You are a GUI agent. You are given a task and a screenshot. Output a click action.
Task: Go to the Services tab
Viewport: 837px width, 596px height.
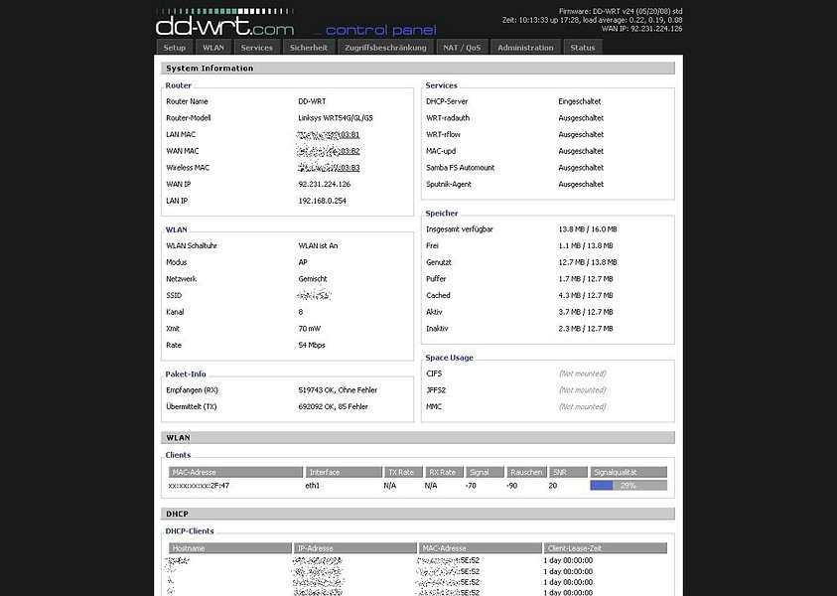pyautogui.click(x=256, y=48)
